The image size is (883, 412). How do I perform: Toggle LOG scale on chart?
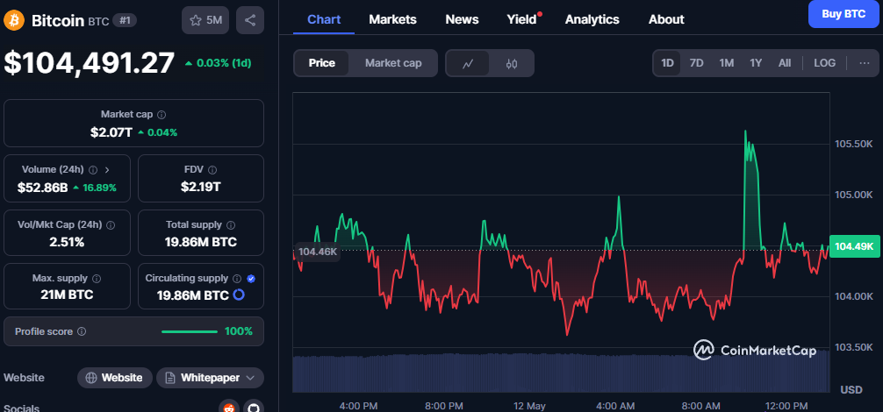[x=824, y=63]
